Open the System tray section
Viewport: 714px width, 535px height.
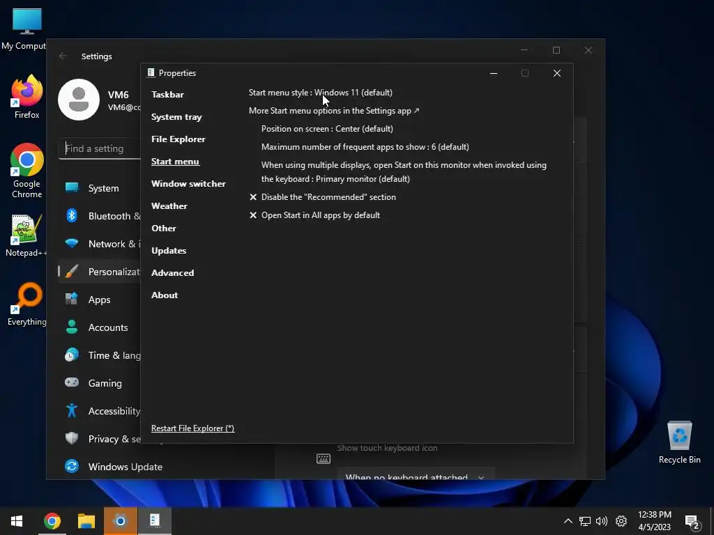pos(176,117)
